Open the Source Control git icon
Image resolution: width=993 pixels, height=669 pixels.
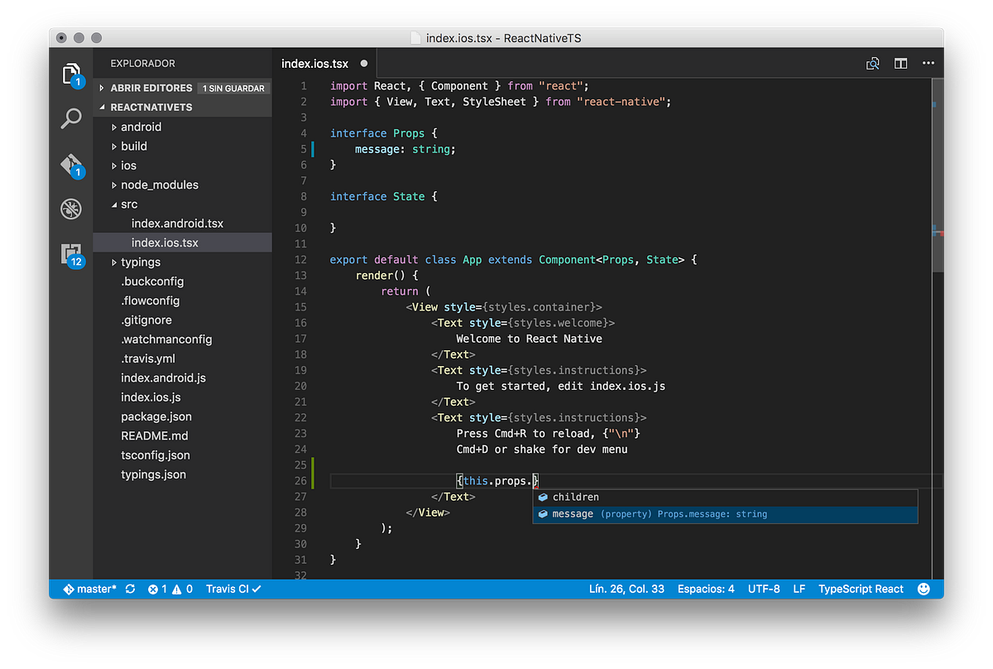71,164
